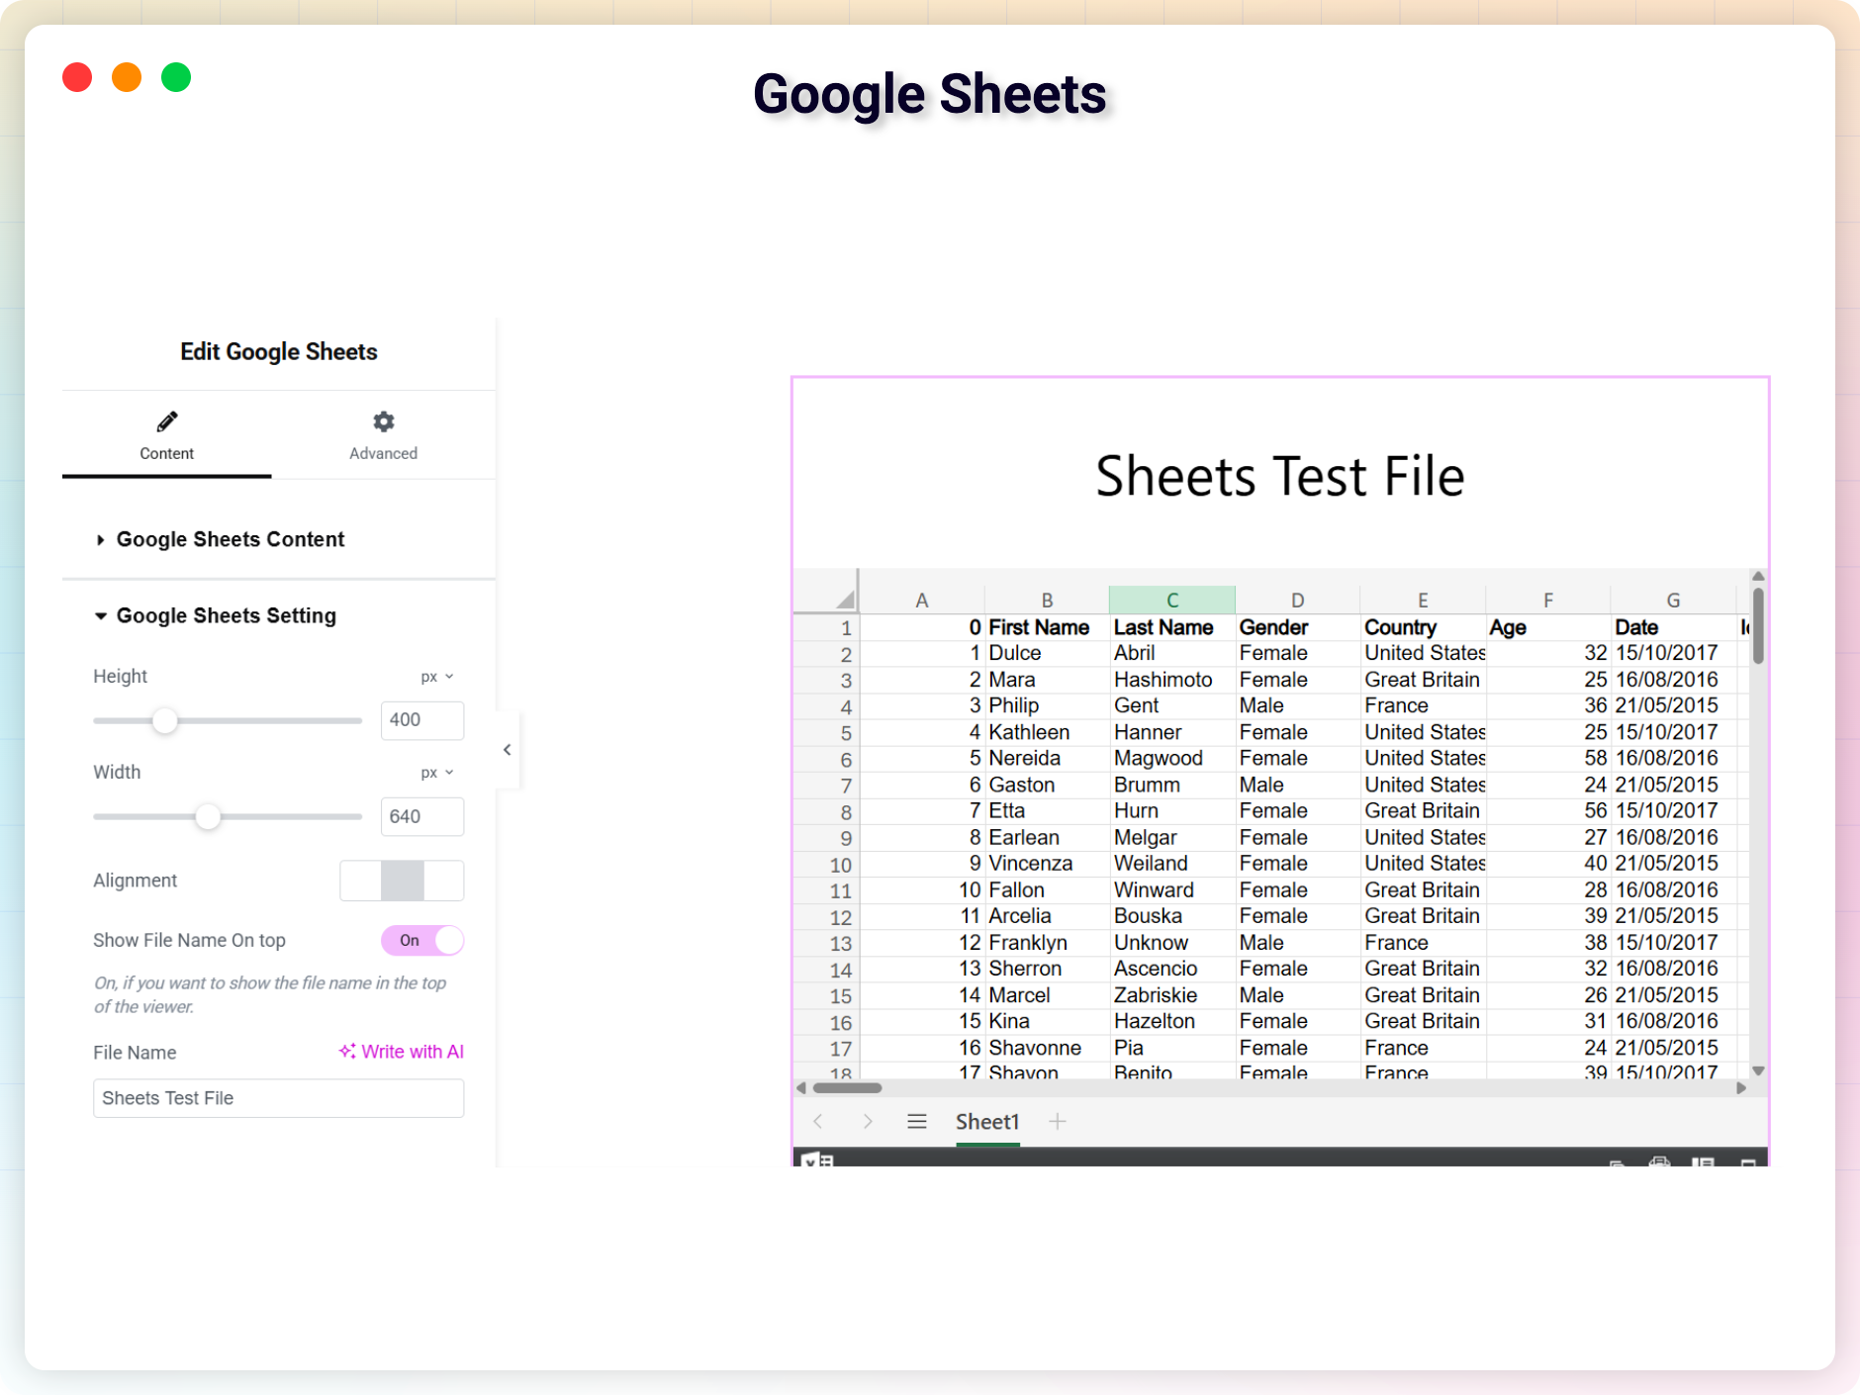Screen dimensions: 1860x1395
Task: Click the Advanced gear icon
Action: (383, 422)
